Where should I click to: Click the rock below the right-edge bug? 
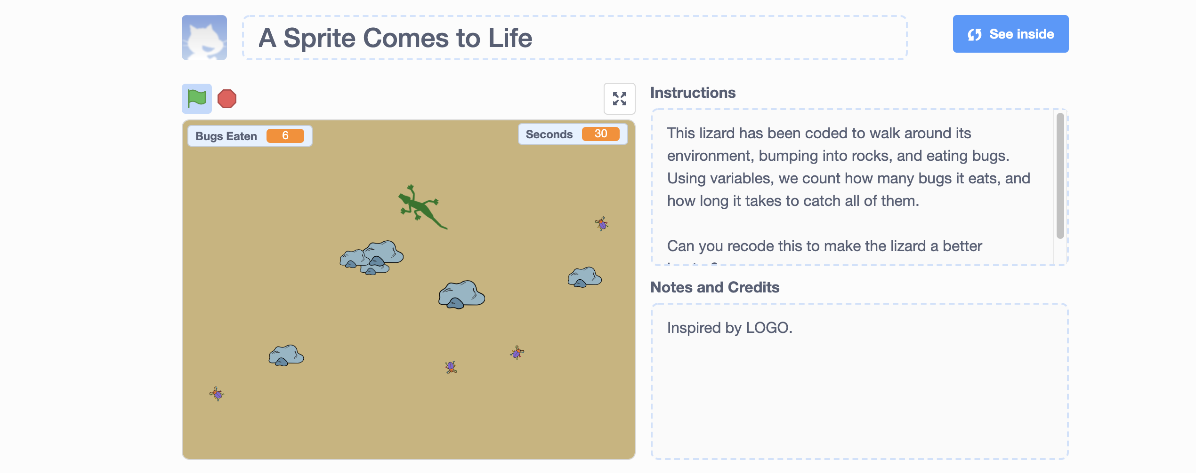pos(584,277)
